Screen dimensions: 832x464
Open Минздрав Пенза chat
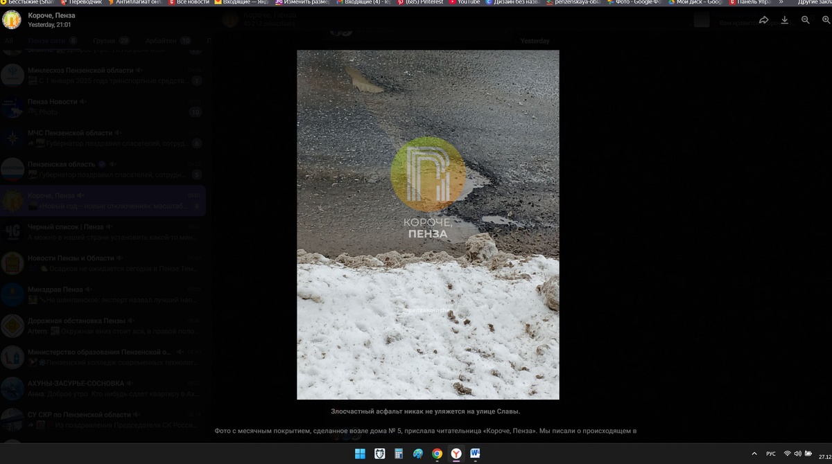(103, 294)
